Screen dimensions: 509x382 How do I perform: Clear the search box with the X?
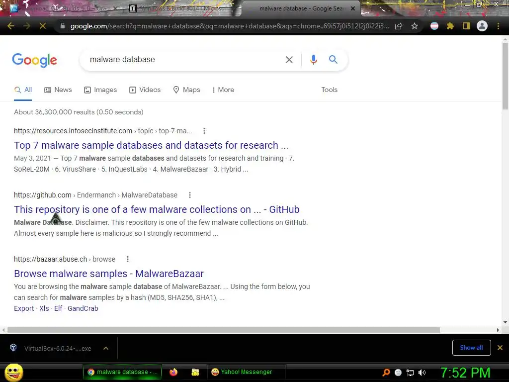click(289, 60)
